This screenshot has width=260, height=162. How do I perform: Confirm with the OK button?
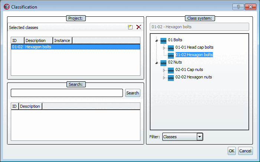[232, 151]
